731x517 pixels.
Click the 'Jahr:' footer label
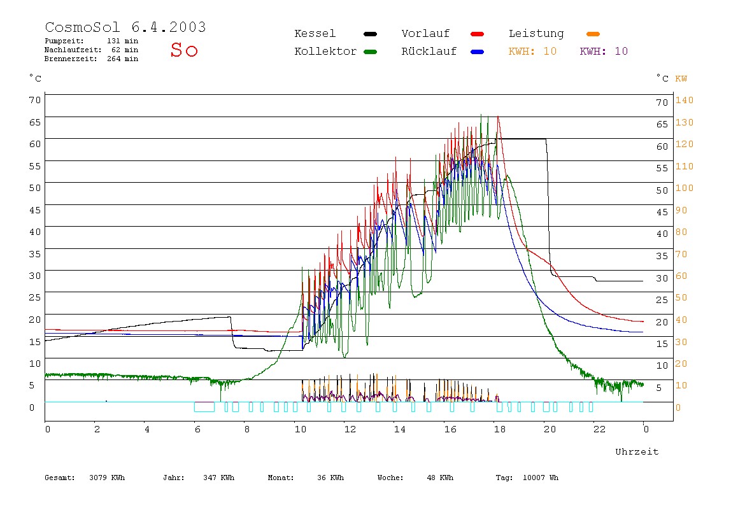(x=174, y=478)
